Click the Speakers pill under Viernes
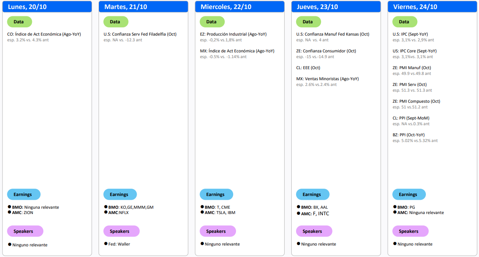The image size is (479, 257). [x=408, y=231]
